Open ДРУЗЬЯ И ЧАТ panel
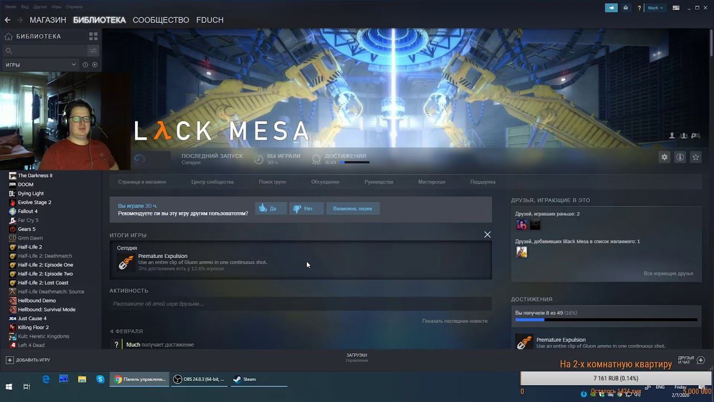The image size is (714, 402). (691, 360)
